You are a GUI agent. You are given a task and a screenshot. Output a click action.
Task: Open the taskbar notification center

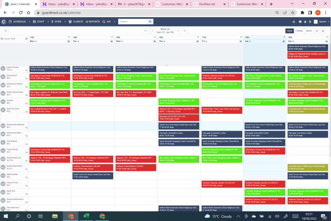[x=324, y=216]
